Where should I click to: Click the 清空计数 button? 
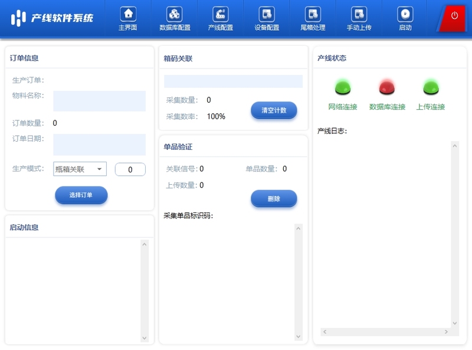tap(274, 110)
